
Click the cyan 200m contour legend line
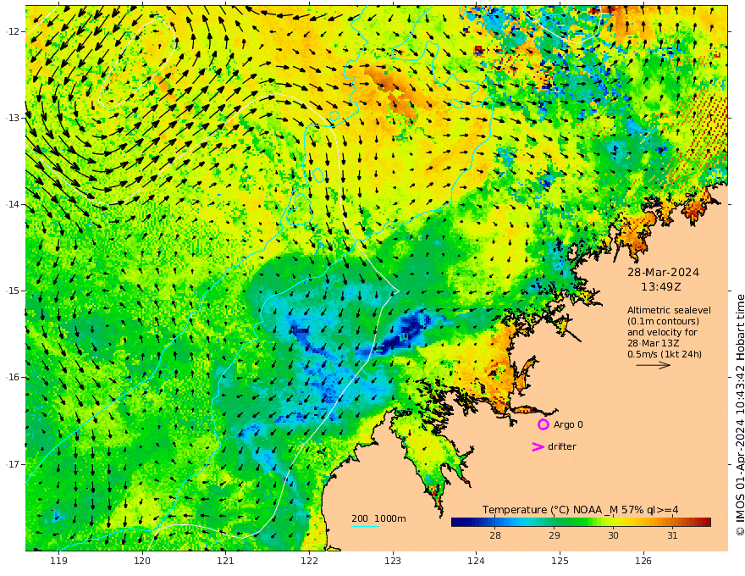(x=364, y=526)
